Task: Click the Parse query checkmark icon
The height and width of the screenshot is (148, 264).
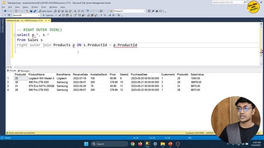Action: point(60,15)
